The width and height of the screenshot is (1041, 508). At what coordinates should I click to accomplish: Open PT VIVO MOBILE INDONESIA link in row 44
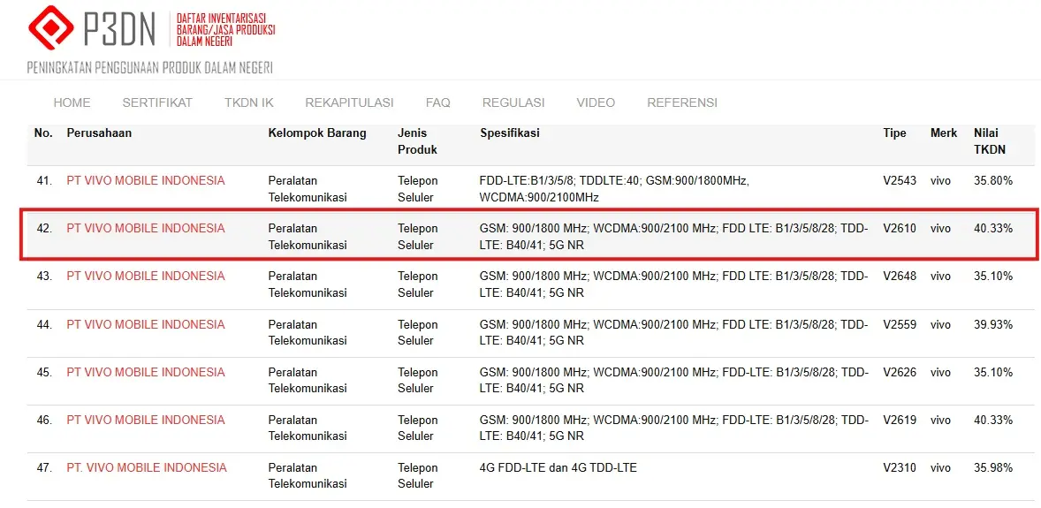pos(146,325)
